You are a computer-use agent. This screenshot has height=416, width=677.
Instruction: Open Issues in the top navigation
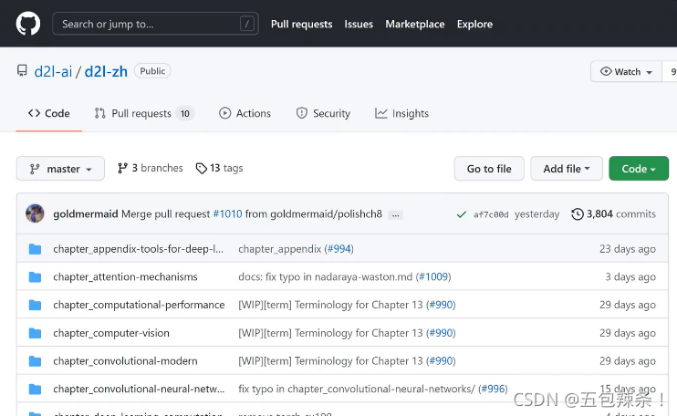click(x=359, y=24)
